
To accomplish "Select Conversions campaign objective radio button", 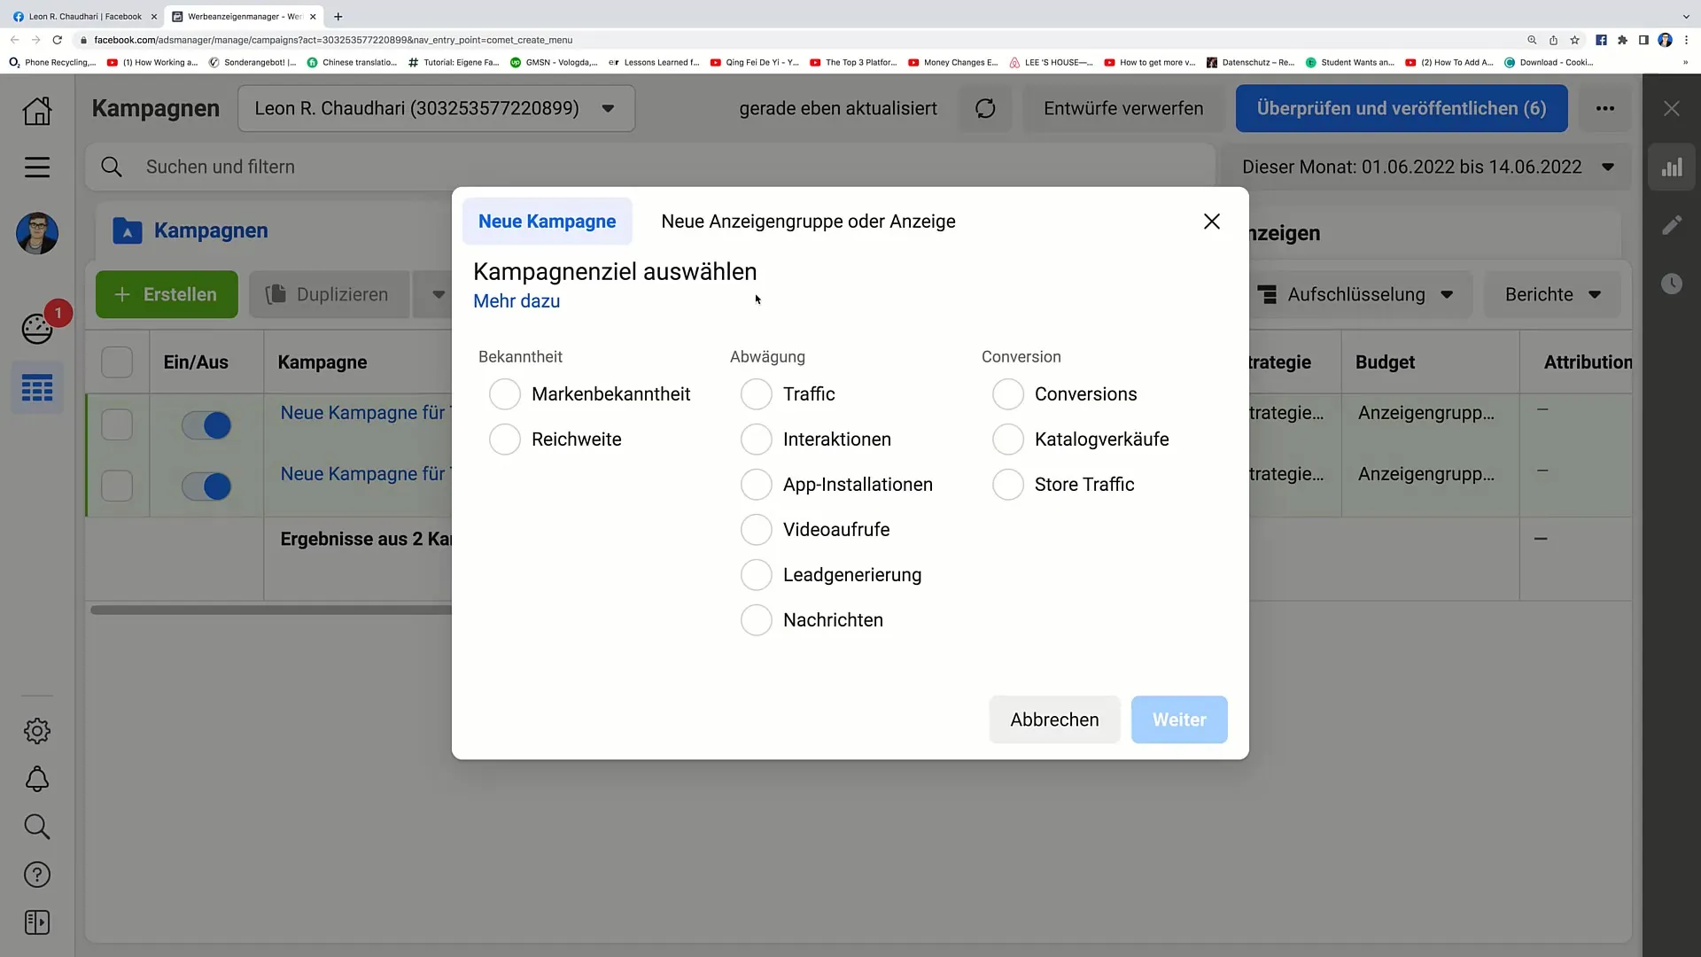I will coord(1007,393).
